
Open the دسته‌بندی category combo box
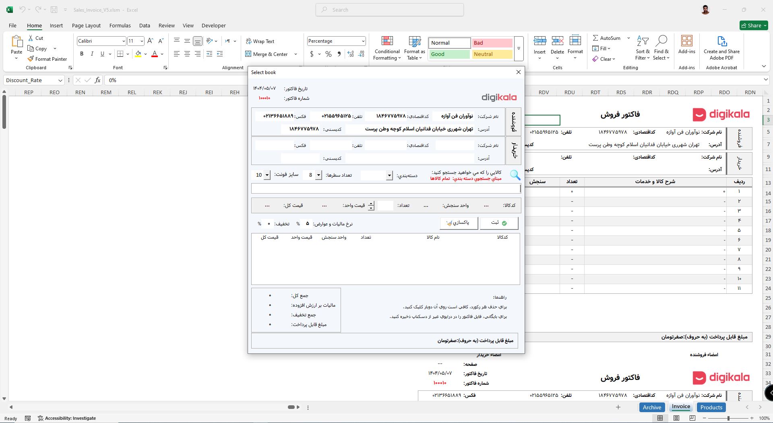click(x=389, y=175)
